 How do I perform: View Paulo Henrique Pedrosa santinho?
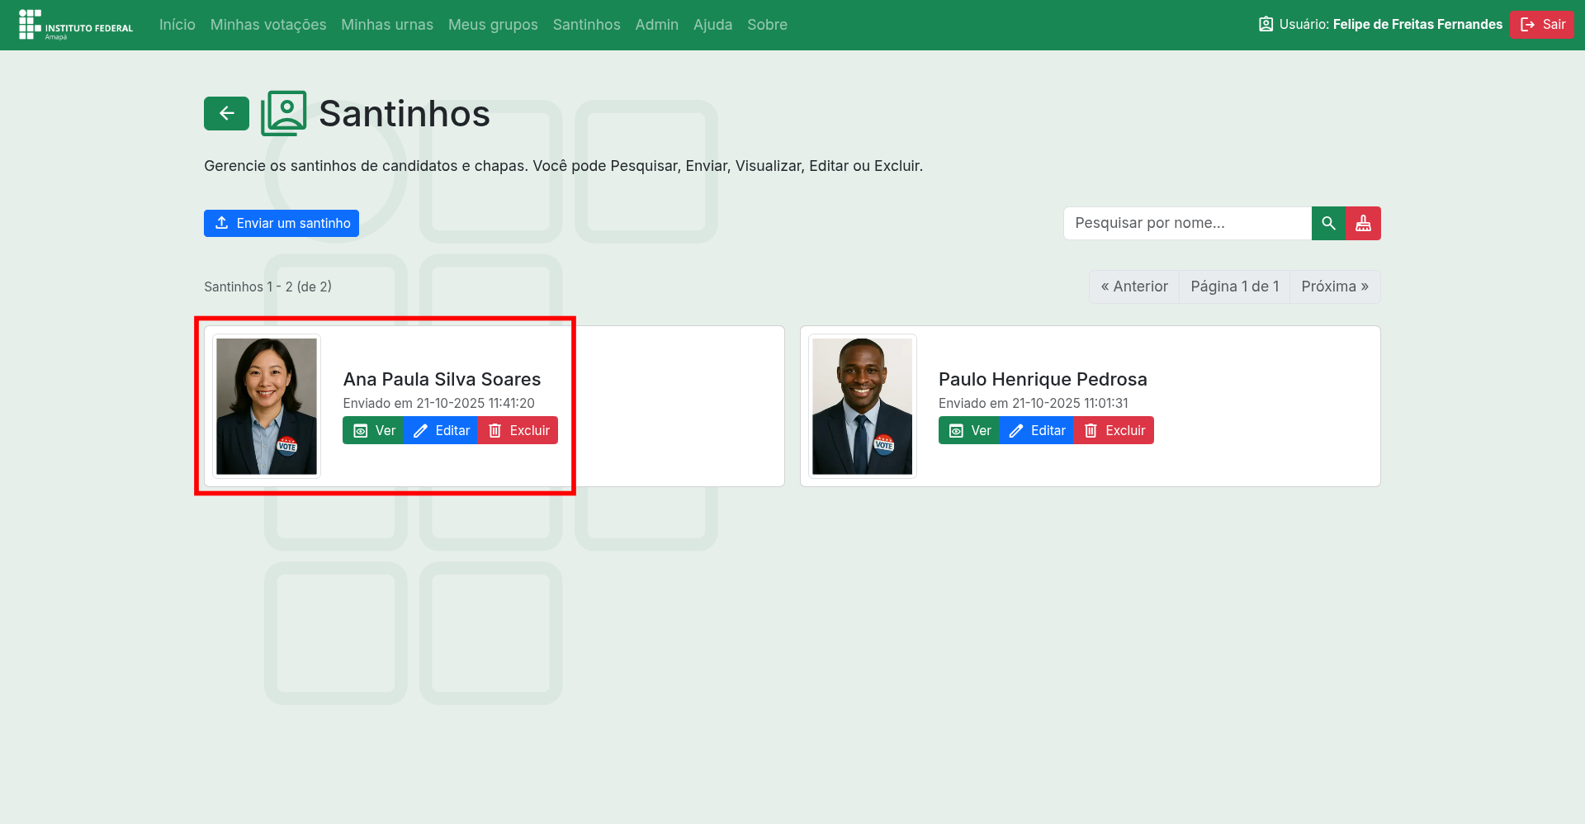pos(969,431)
